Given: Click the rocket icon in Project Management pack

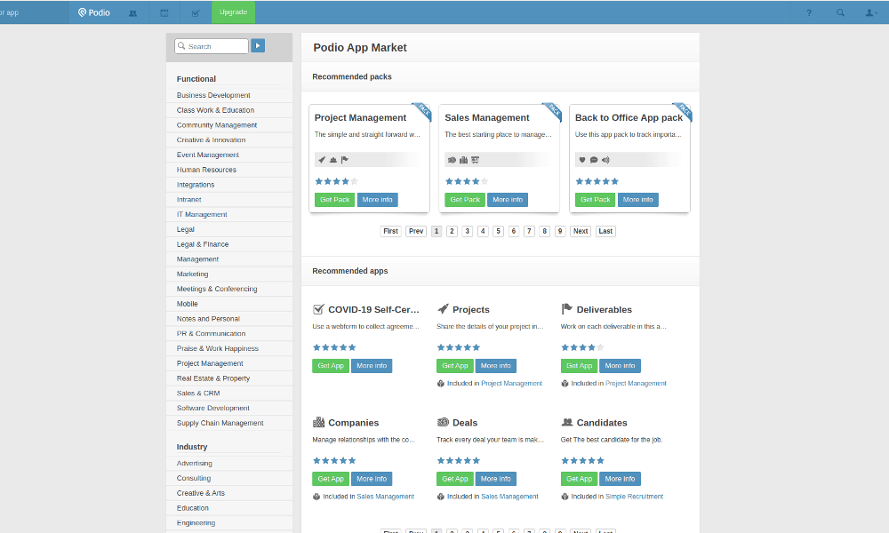Looking at the screenshot, I should [x=322, y=160].
